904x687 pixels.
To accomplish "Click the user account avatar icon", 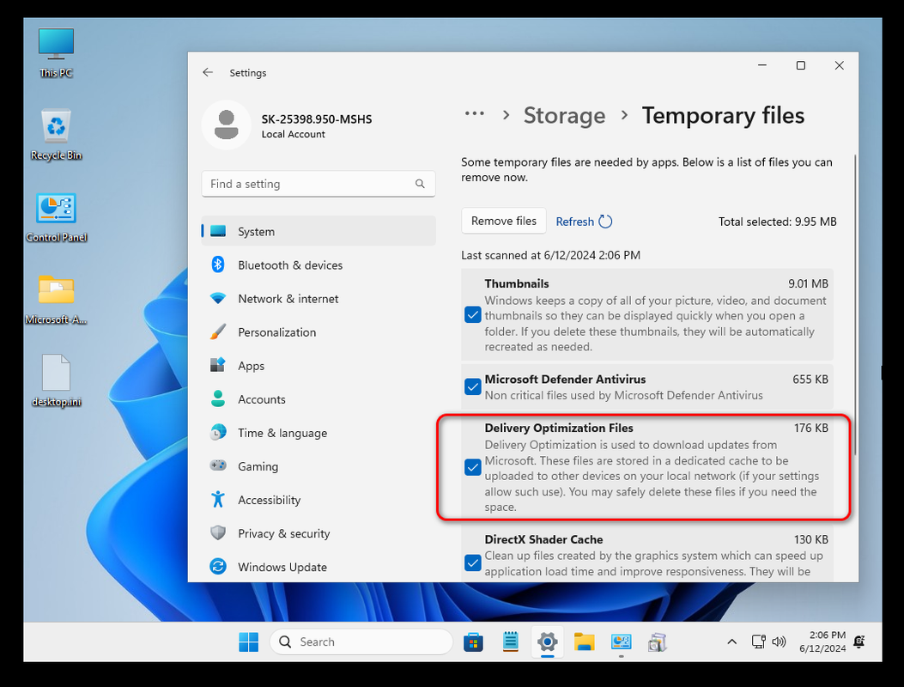I will pos(227,125).
